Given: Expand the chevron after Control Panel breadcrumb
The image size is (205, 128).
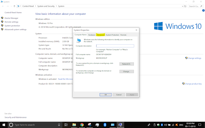Looking at the screenshot, I should (x=36, y=6).
